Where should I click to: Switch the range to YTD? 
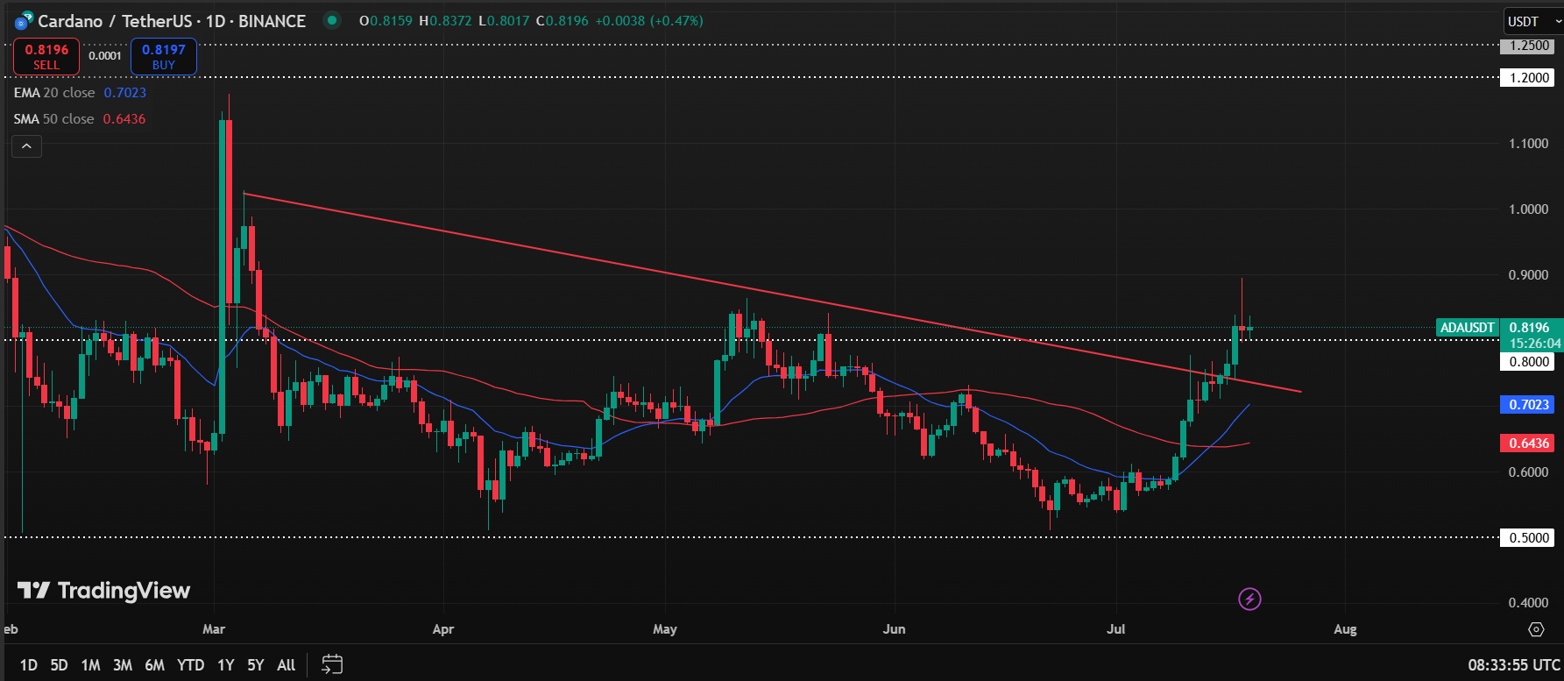pyautogui.click(x=190, y=665)
